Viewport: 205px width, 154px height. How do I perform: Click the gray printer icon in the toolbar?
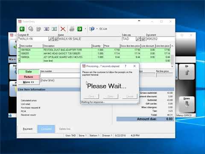pos(72,29)
